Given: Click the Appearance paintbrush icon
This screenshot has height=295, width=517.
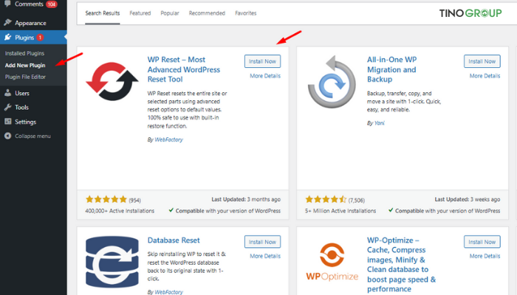Looking at the screenshot, I should pyautogui.click(x=7, y=23).
